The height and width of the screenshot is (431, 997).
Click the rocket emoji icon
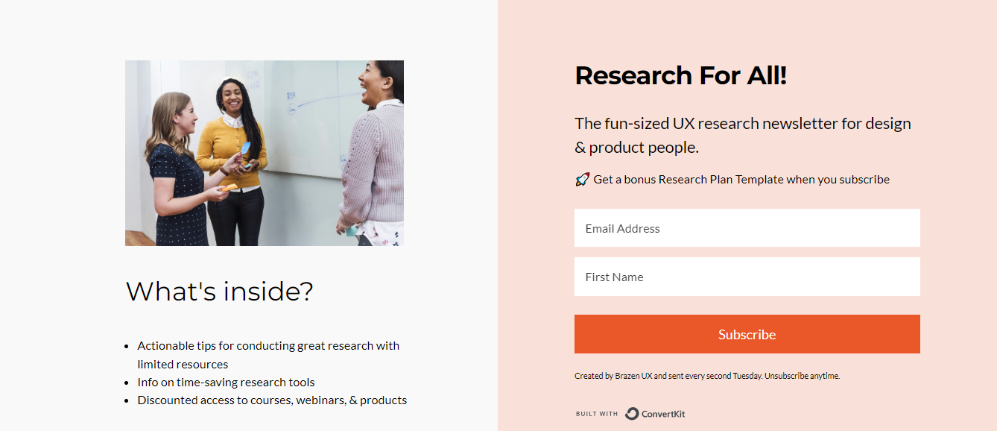coord(582,180)
